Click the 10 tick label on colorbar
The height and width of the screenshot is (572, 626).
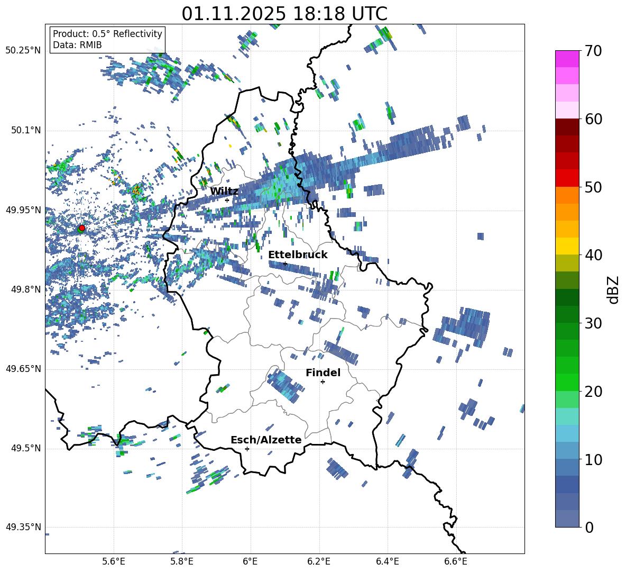(593, 460)
